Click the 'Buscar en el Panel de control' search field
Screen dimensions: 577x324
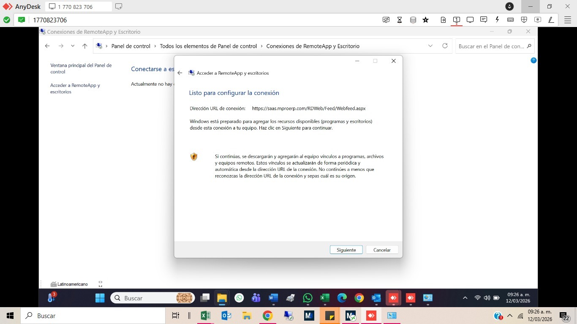coord(491,46)
